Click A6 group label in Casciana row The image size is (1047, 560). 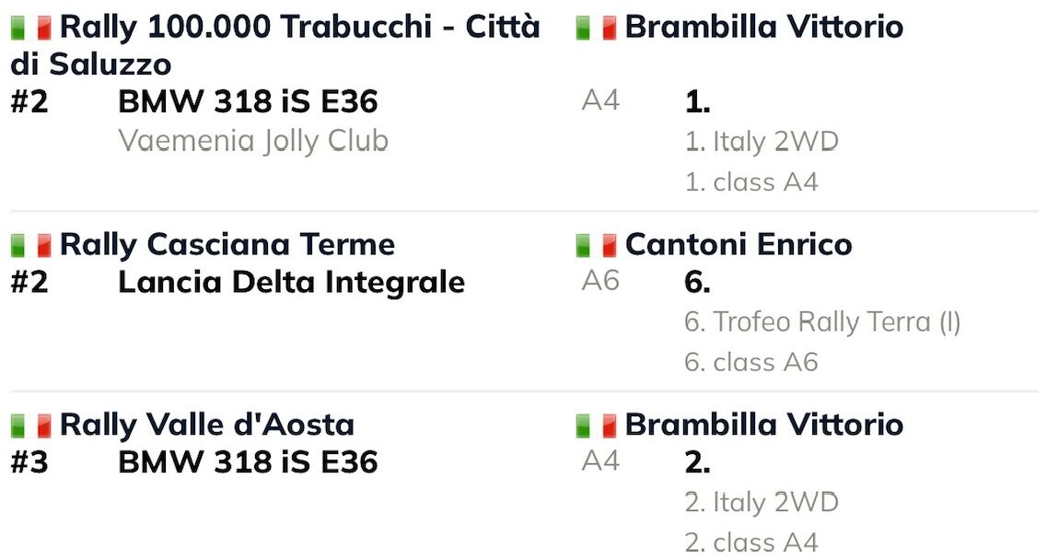tap(600, 281)
